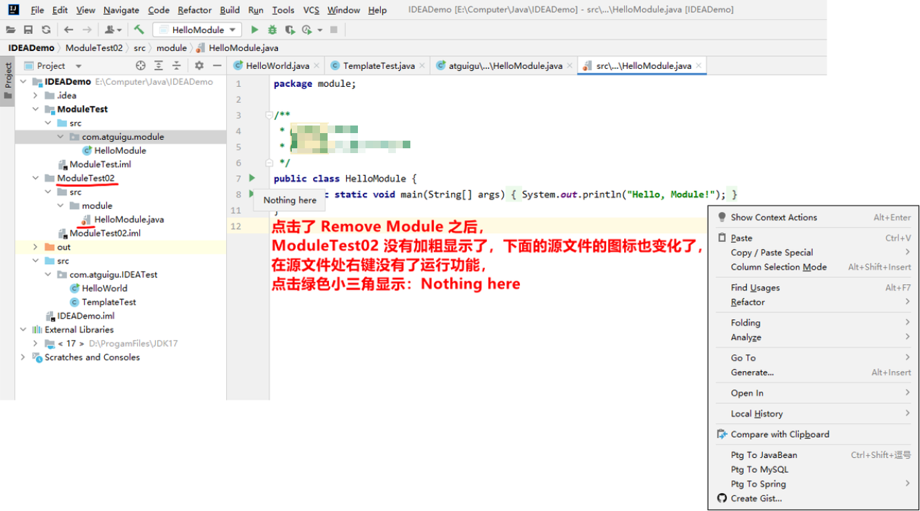Collapse the com.atguigu.module package node
The image size is (920, 511).
[x=60, y=137]
